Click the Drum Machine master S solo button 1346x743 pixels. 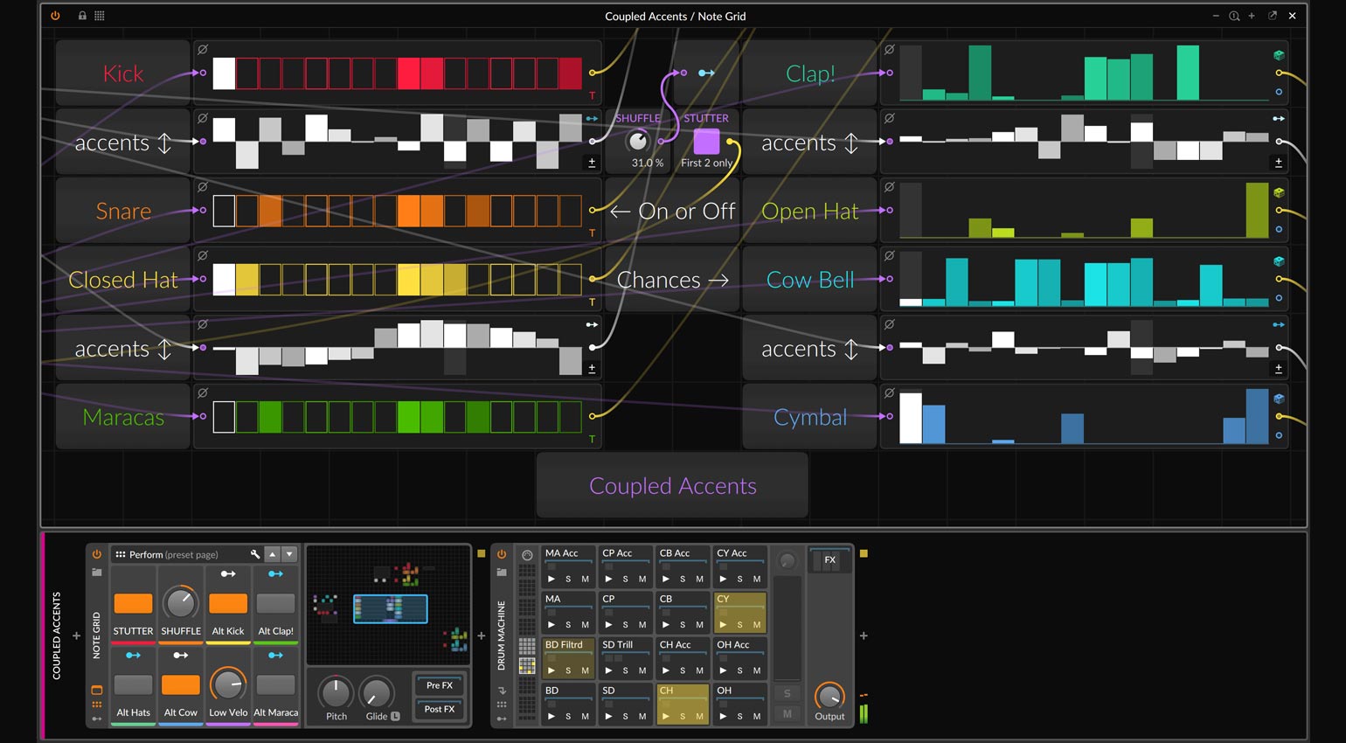pyautogui.click(x=787, y=693)
